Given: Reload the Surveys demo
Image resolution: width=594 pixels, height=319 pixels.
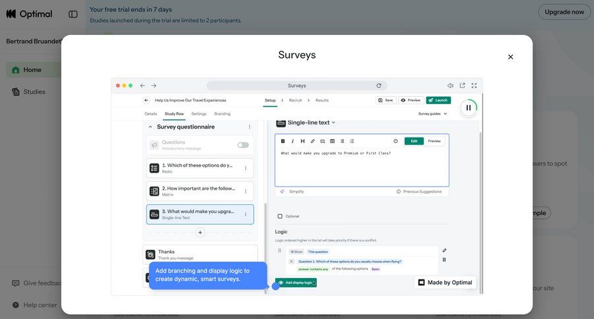Looking at the screenshot, I should tap(378, 86).
